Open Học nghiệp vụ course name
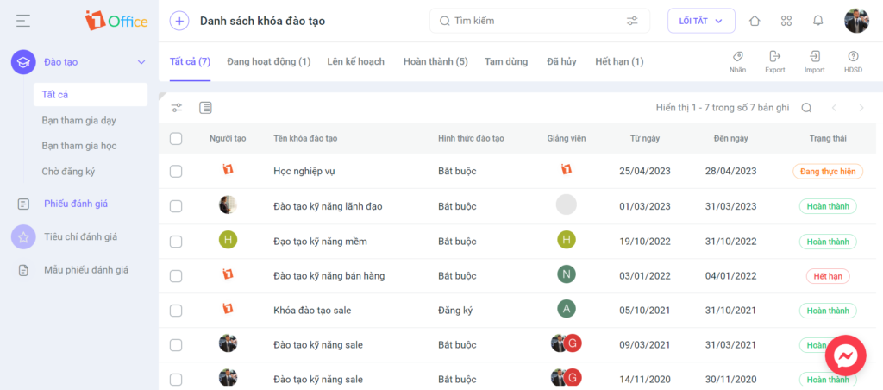Viewport: 883px width, 390px height. [x=304, y=172]
